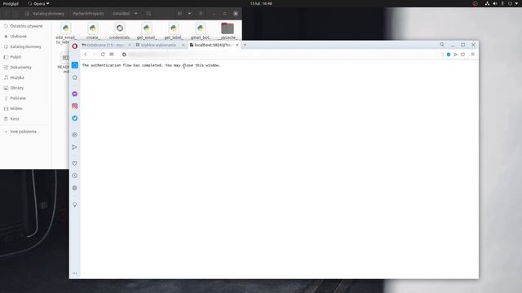Open the blue ad blocker shield icon
522x293 pixels.
[449, 55]
